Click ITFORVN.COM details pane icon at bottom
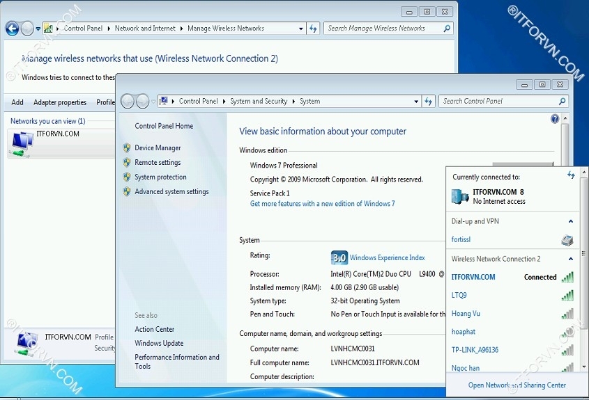 point(27,344)
